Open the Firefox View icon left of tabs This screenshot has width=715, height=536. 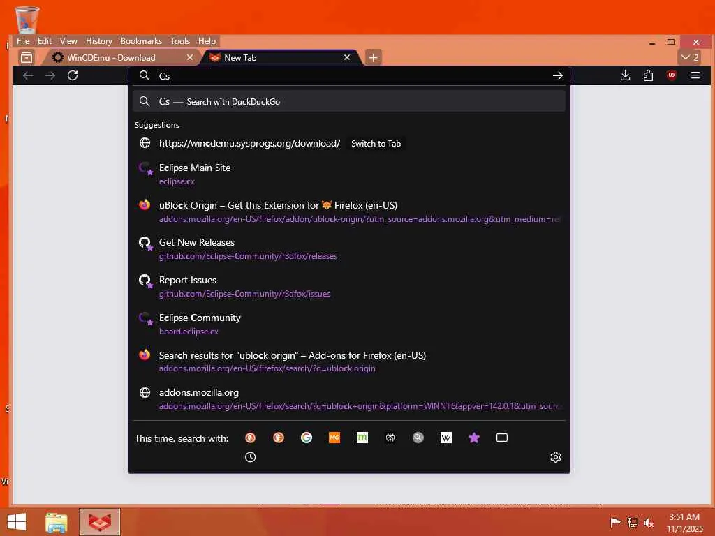tap(27, 57)
